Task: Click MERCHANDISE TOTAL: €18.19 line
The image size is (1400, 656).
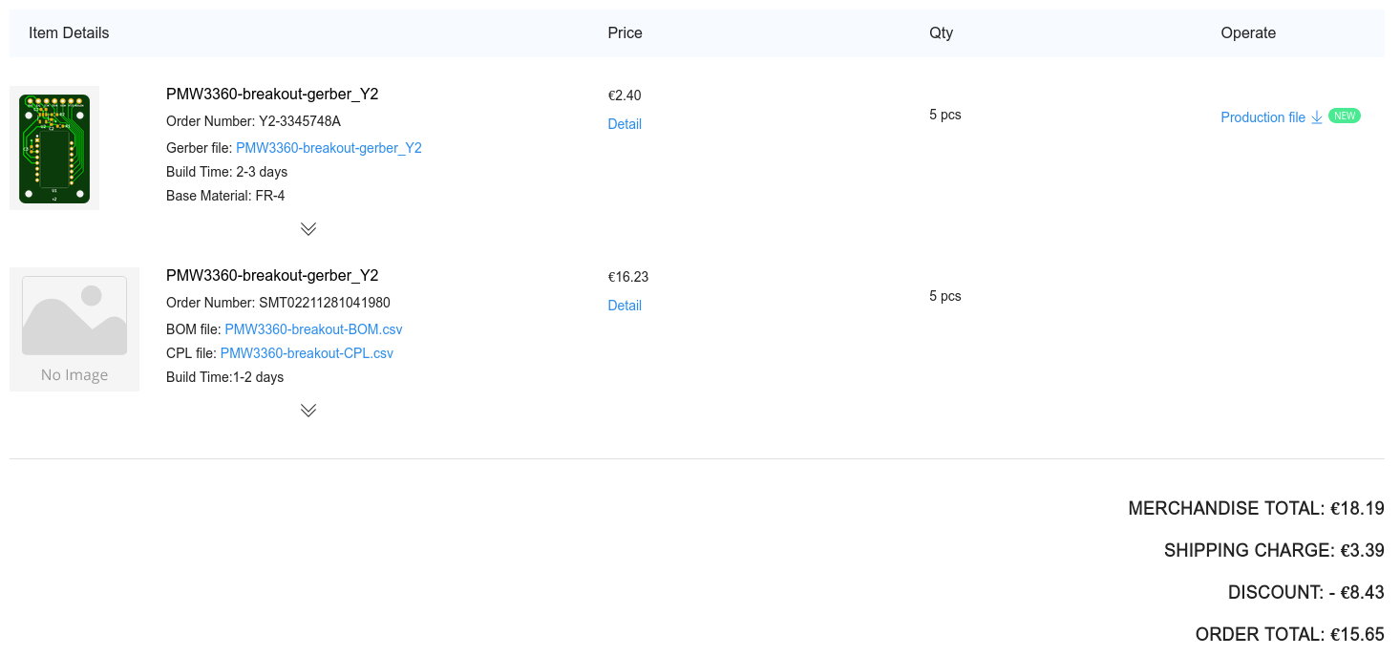Action: coord(1256,508)
